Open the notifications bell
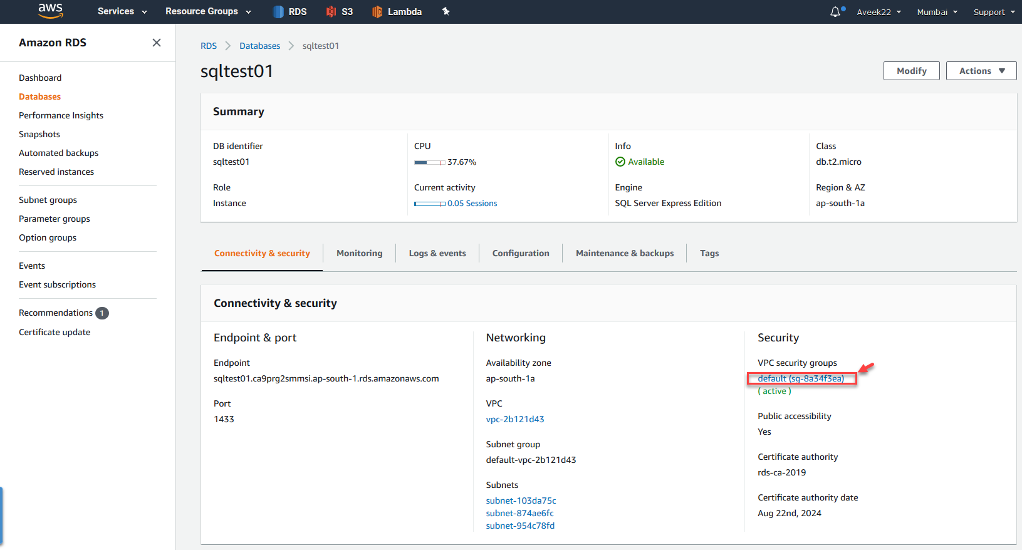The image size is (1022, 550). pyautogui.click(x=836, y=12)
